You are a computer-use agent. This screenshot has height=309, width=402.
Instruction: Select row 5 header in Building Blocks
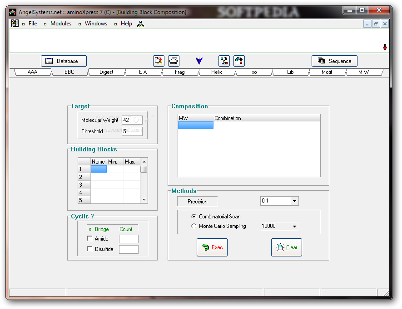point(84,200)
